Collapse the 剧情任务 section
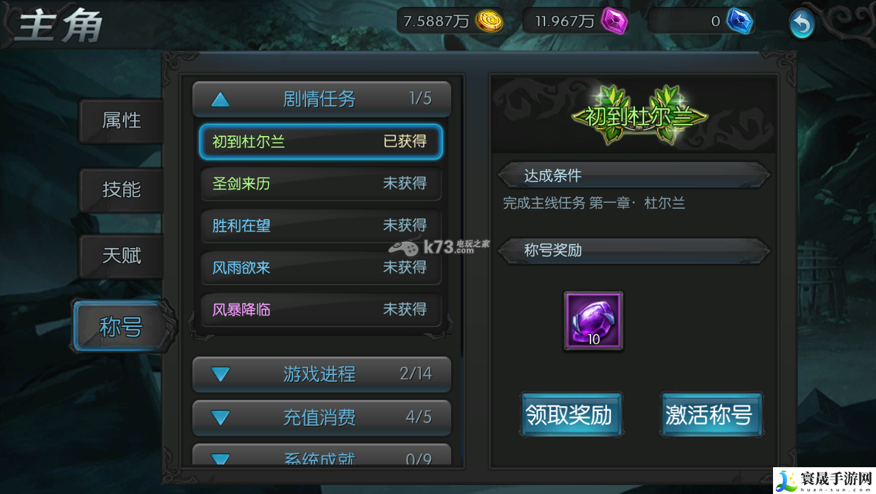Screen dimensions: 876x494 coord(321,99)
